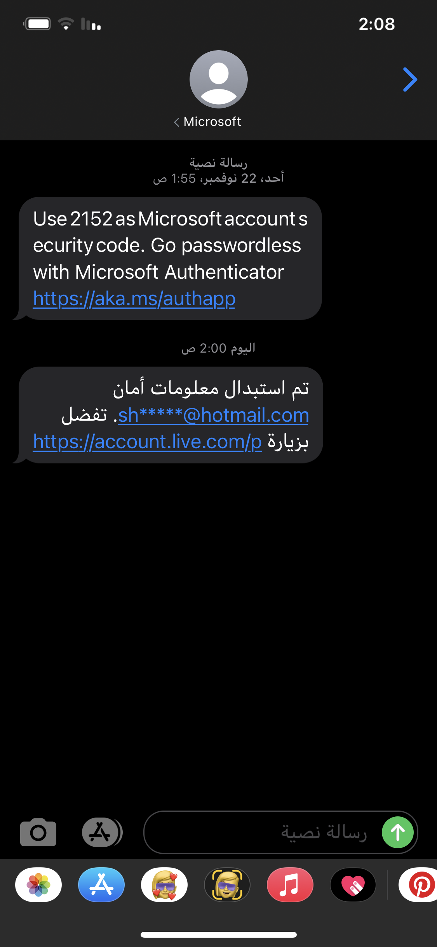Tap the gray contact avatar picture
The width and height of the screenshot is (437, 947).
pyautogui.click(x=218, y=79)
